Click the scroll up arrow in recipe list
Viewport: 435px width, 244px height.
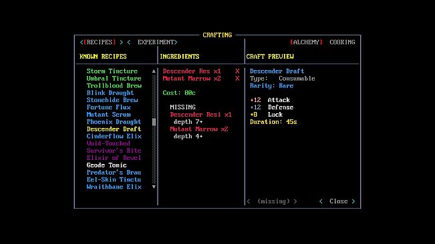154,71
